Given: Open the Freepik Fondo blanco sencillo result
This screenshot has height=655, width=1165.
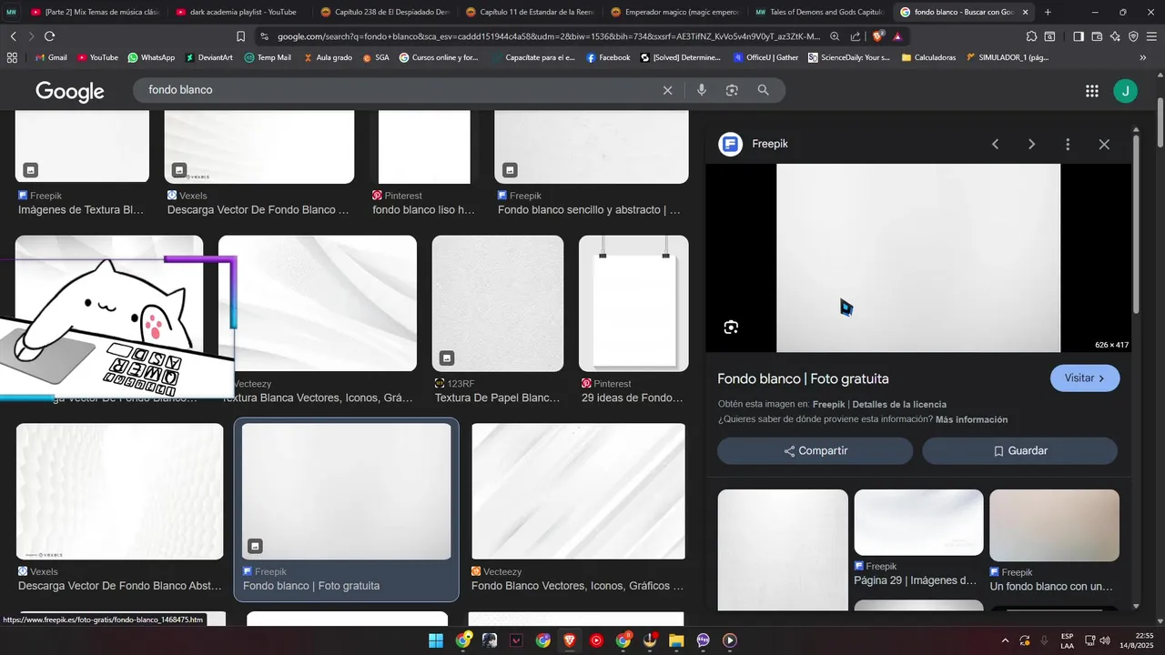Looking at the screenshot, I should click(x=592, y=147).
